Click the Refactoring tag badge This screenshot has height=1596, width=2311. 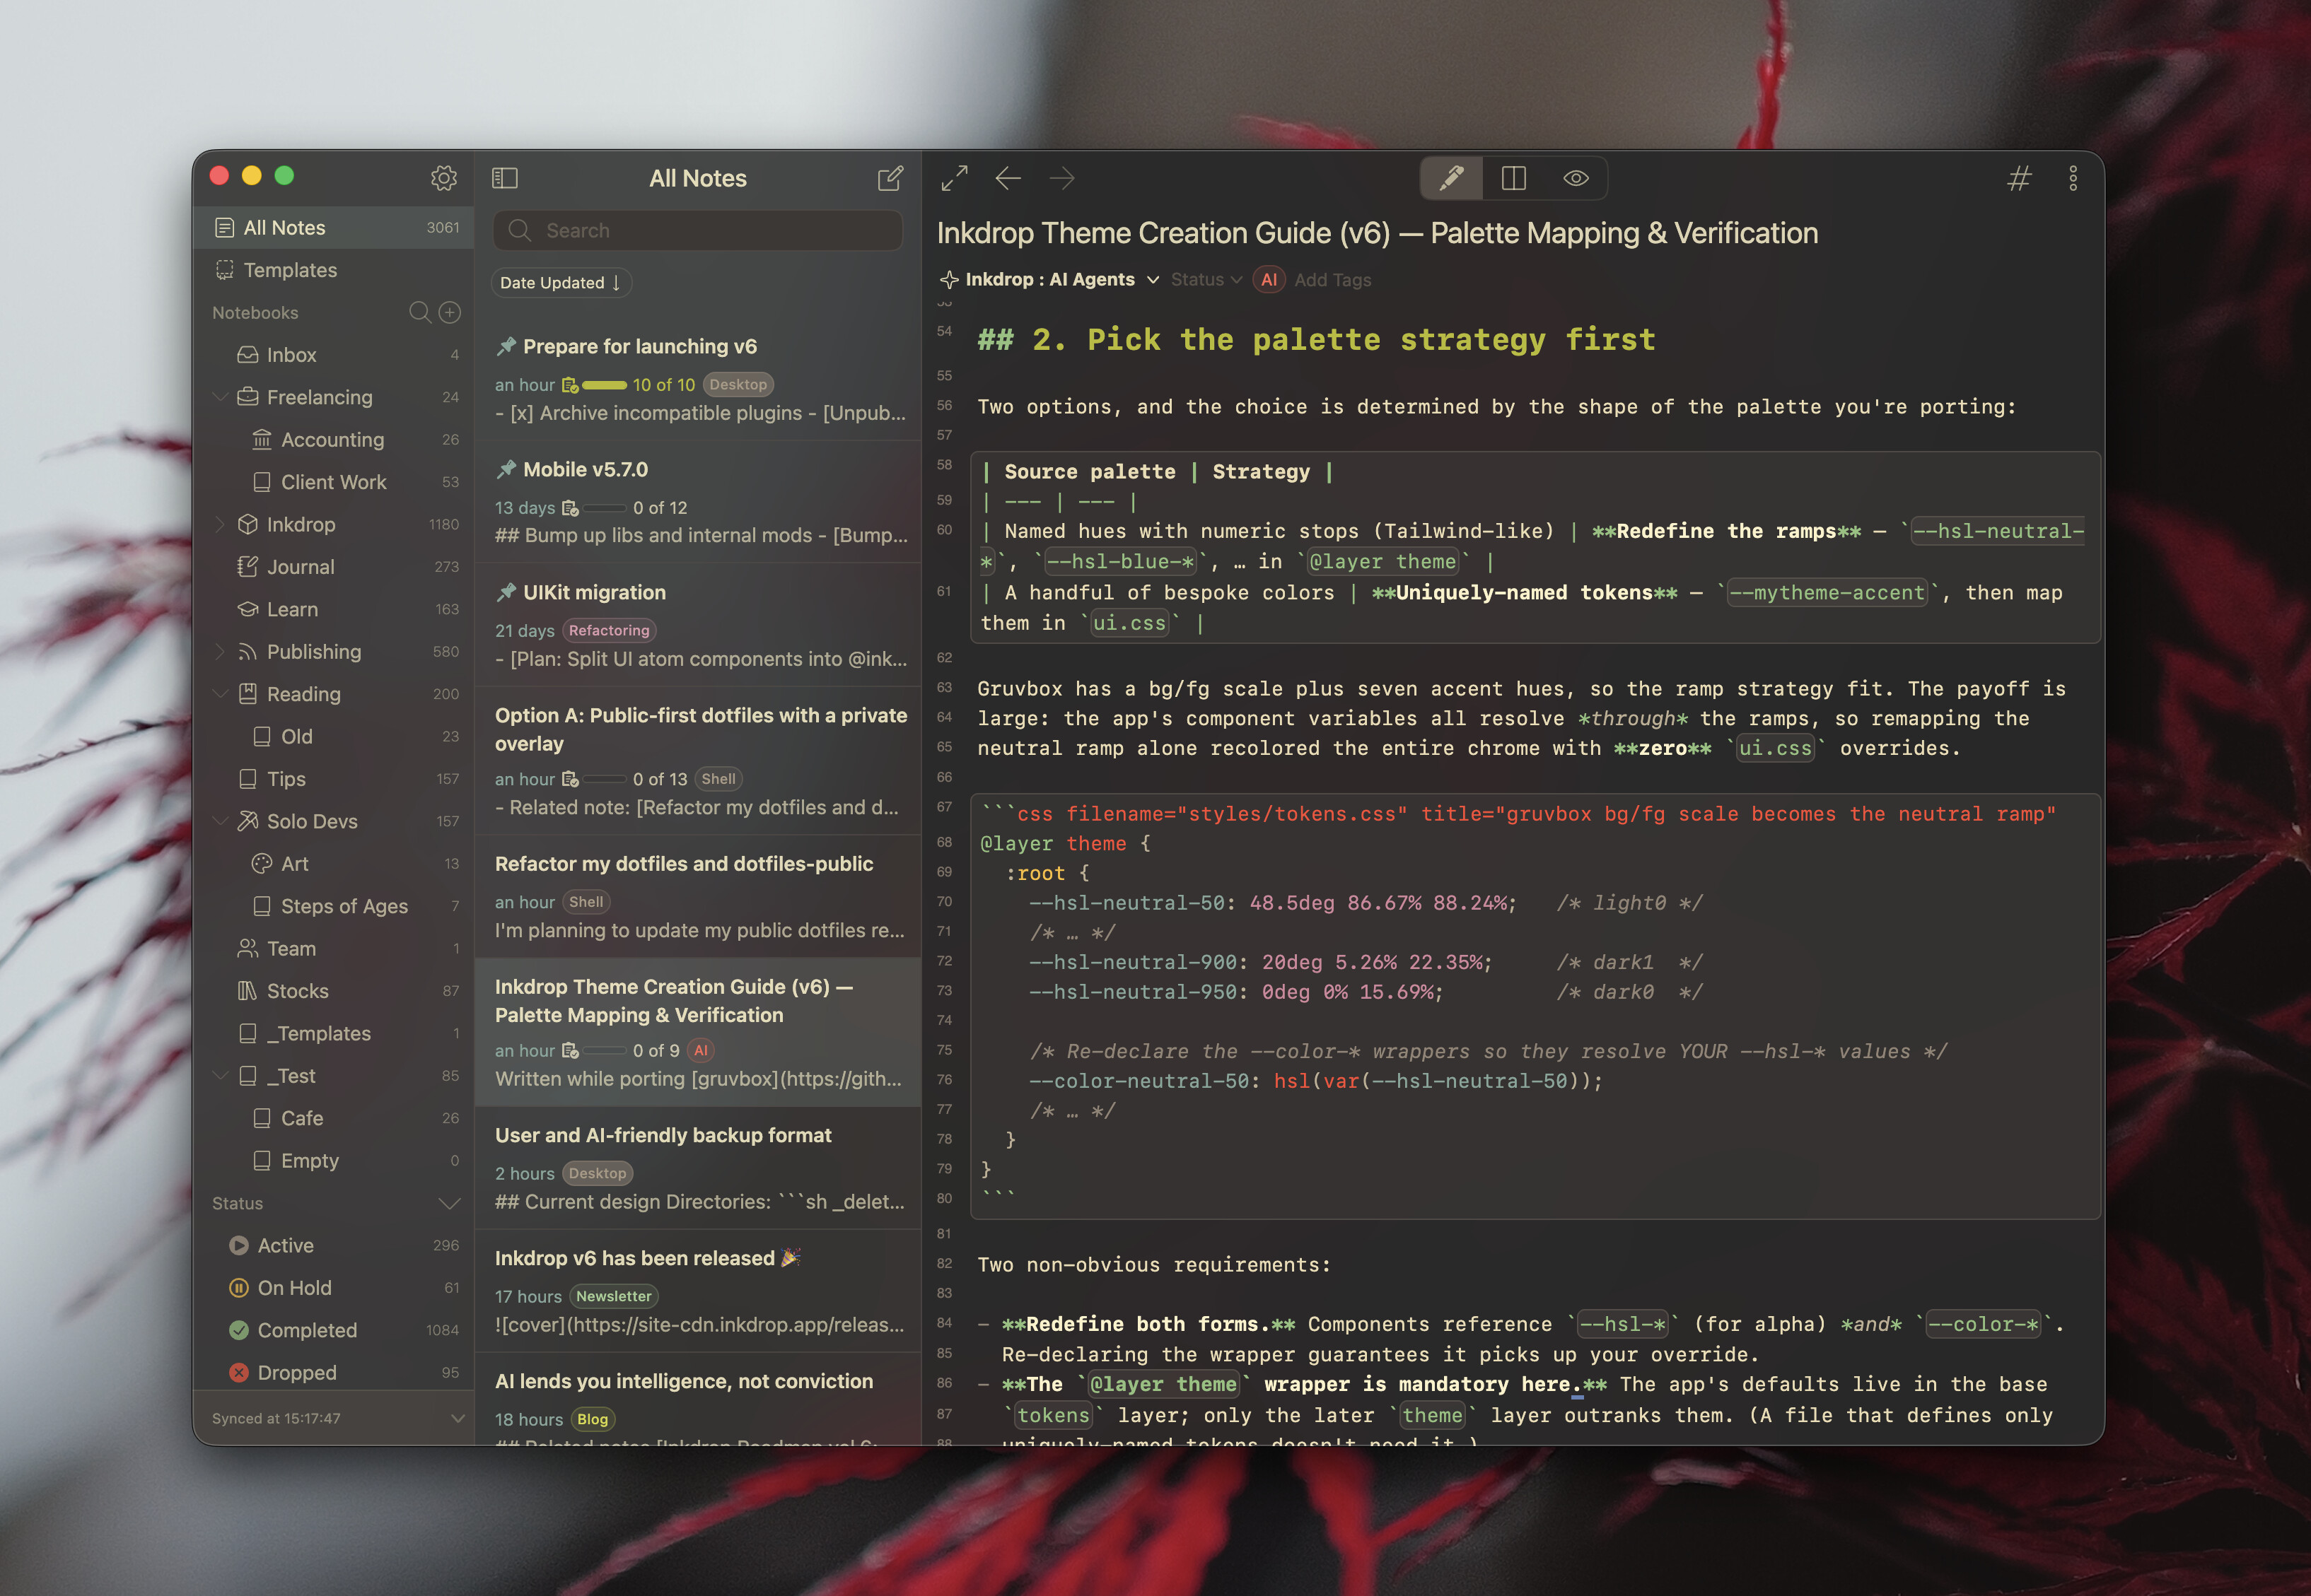tap(610, 631)
